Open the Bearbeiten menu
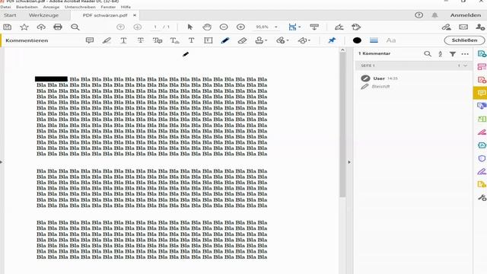 pos(27,7)
